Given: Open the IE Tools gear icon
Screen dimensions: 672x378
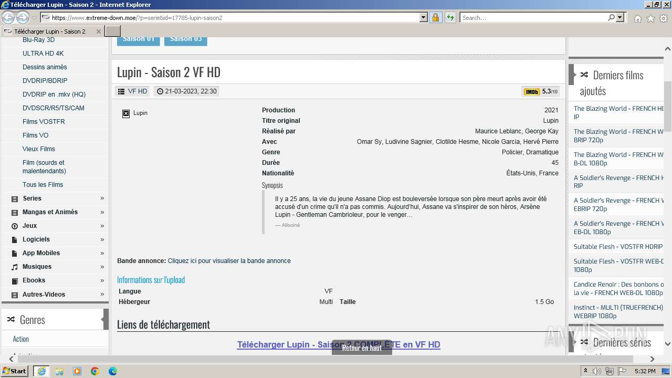Looking at the screenshot, I should [664, 18].
